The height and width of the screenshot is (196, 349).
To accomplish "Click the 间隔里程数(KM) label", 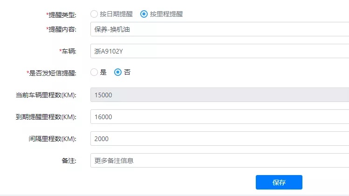I will pyautogui.click(x=52, y=139).
